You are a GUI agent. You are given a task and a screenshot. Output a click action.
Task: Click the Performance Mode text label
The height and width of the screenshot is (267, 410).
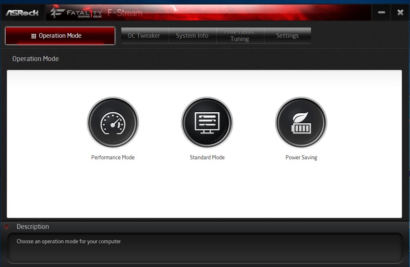[113, 157]
